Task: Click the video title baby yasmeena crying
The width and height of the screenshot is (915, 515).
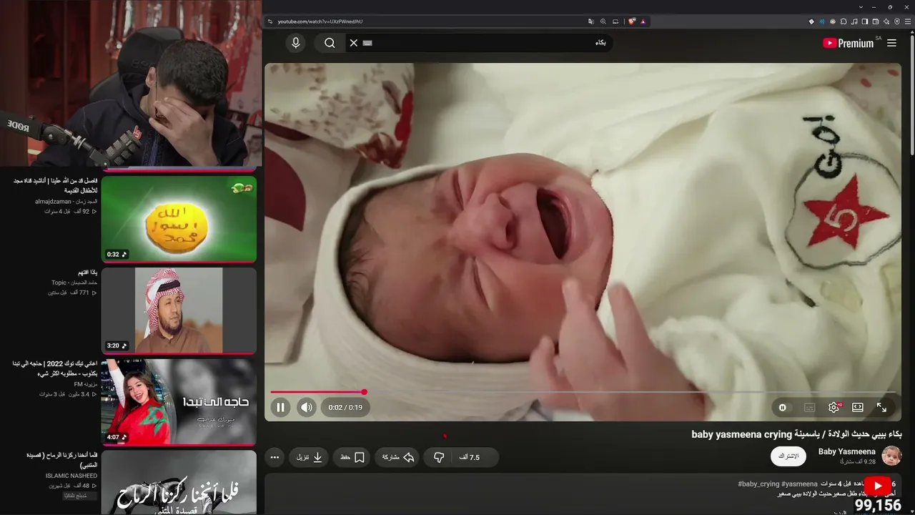Action: 797,434
